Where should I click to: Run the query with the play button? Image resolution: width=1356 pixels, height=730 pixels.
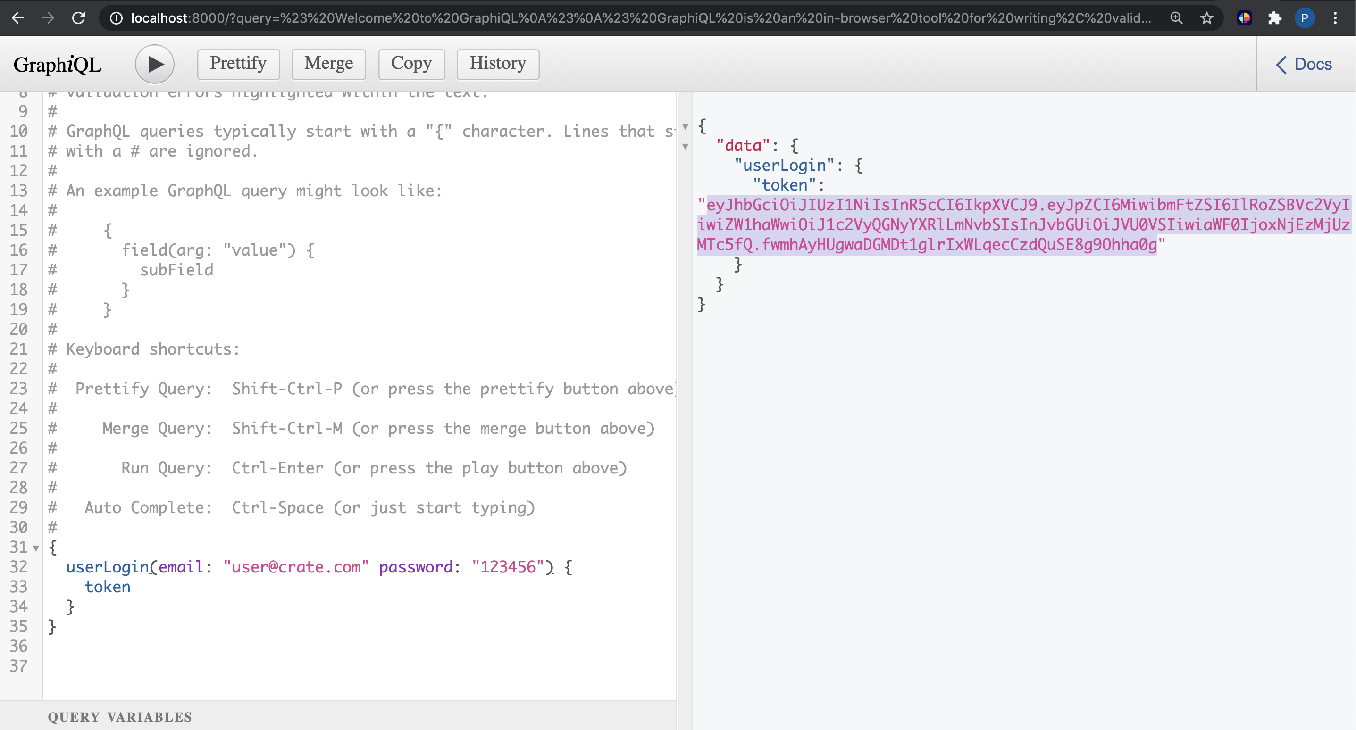[154, 64]
